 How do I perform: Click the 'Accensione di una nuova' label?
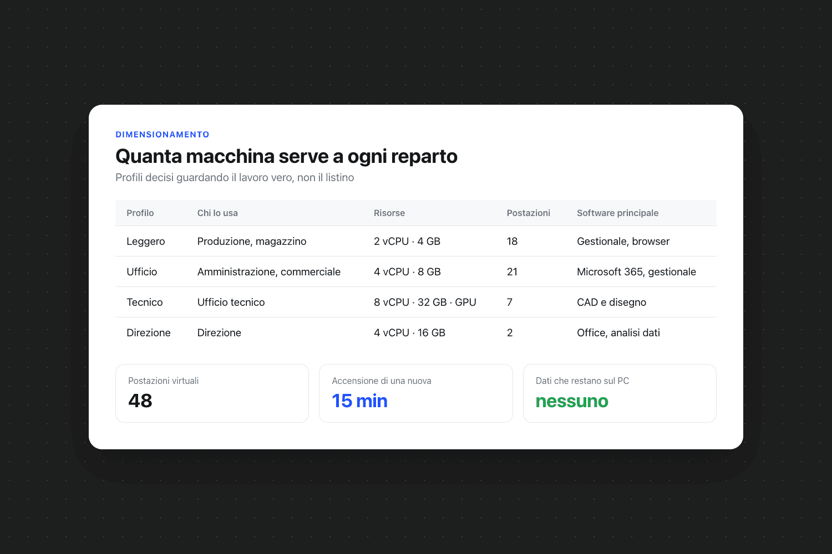point(382,381)
